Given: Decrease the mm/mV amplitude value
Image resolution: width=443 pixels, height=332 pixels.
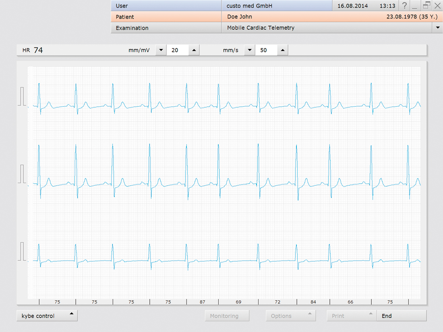Looking at the screenshot, I should click(x=161, y=50).
